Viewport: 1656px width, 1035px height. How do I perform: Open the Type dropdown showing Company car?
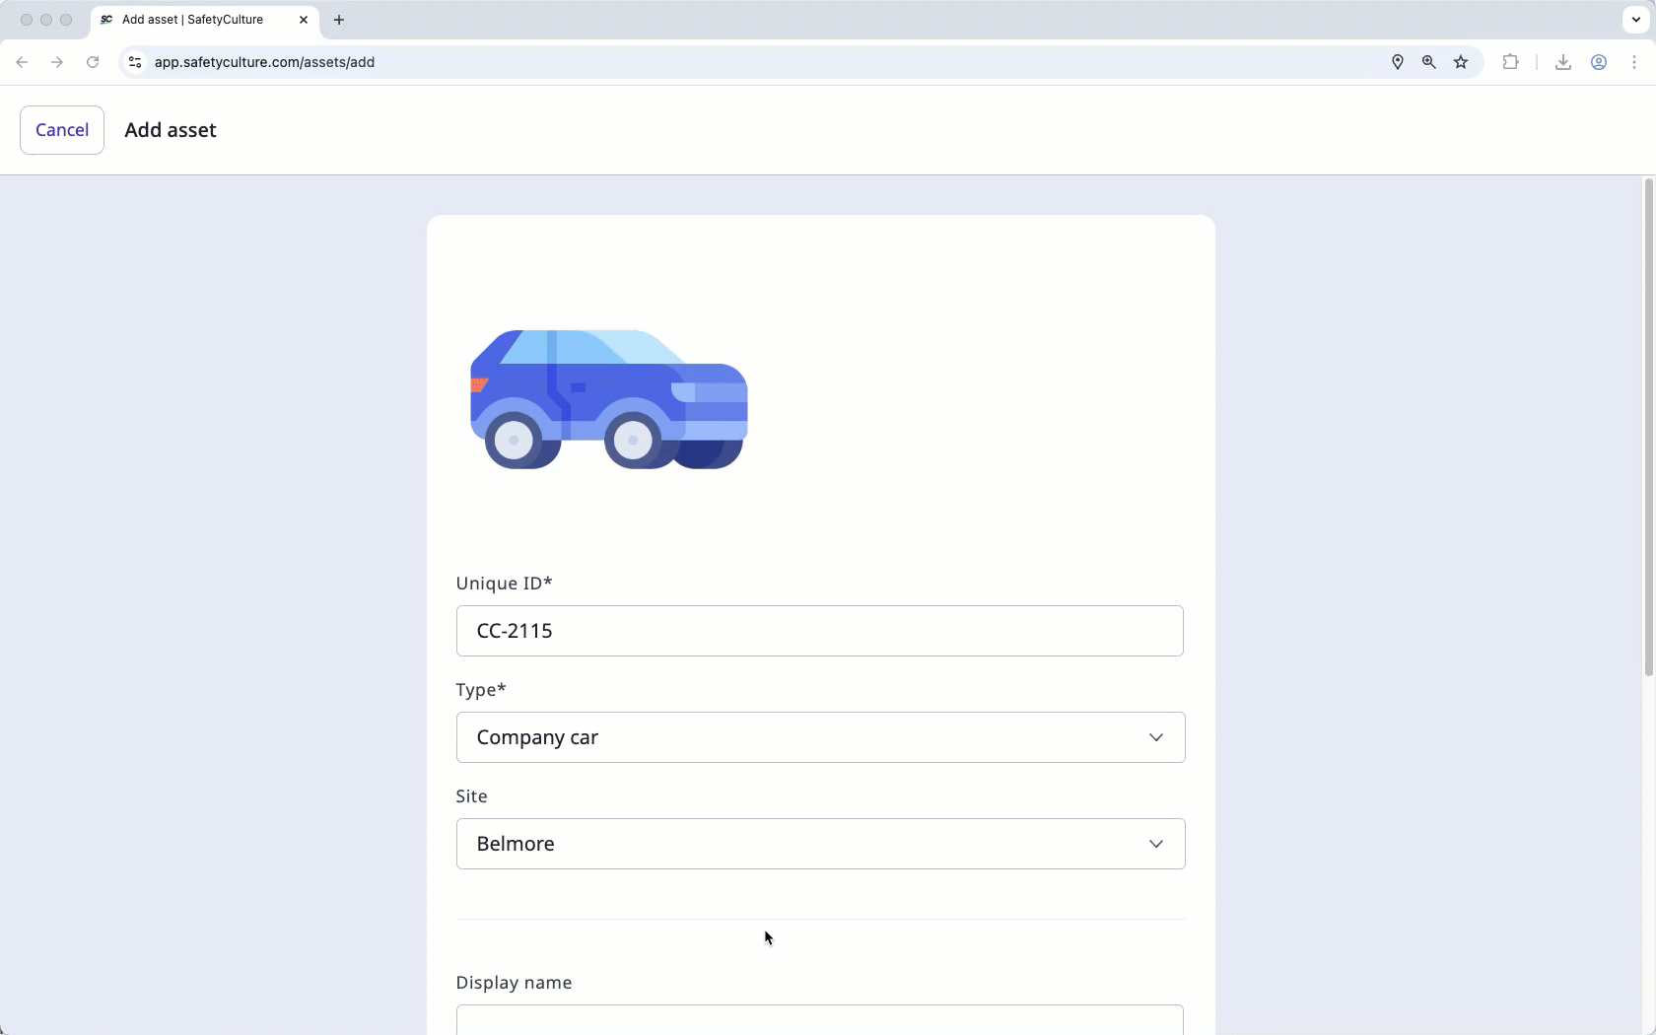820,737
